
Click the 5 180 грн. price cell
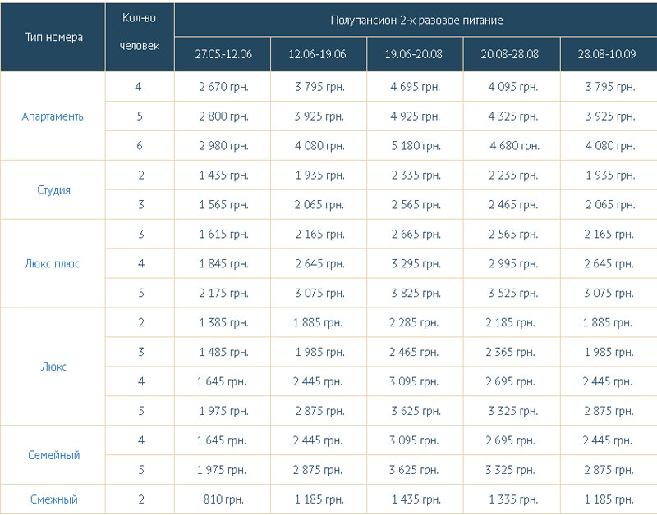(414, 146)
